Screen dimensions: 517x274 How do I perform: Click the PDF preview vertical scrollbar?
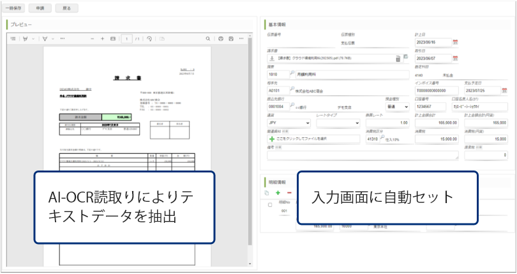[250, 142]
